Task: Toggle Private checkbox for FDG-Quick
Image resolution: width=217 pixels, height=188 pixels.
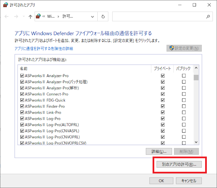Action: coord(163,100)
